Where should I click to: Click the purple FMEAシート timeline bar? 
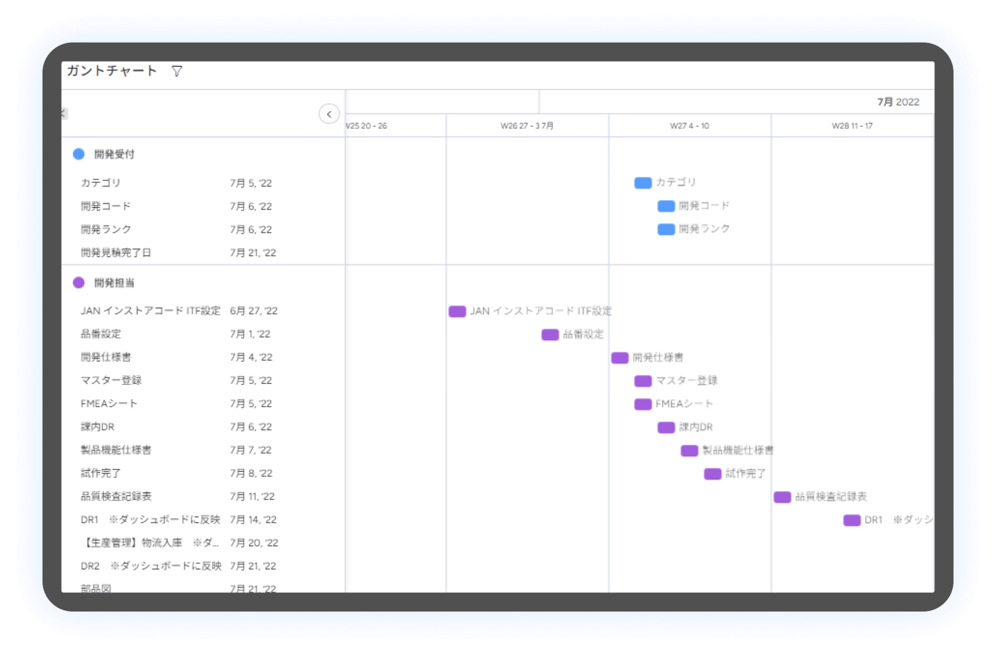(x=643, y=404)
